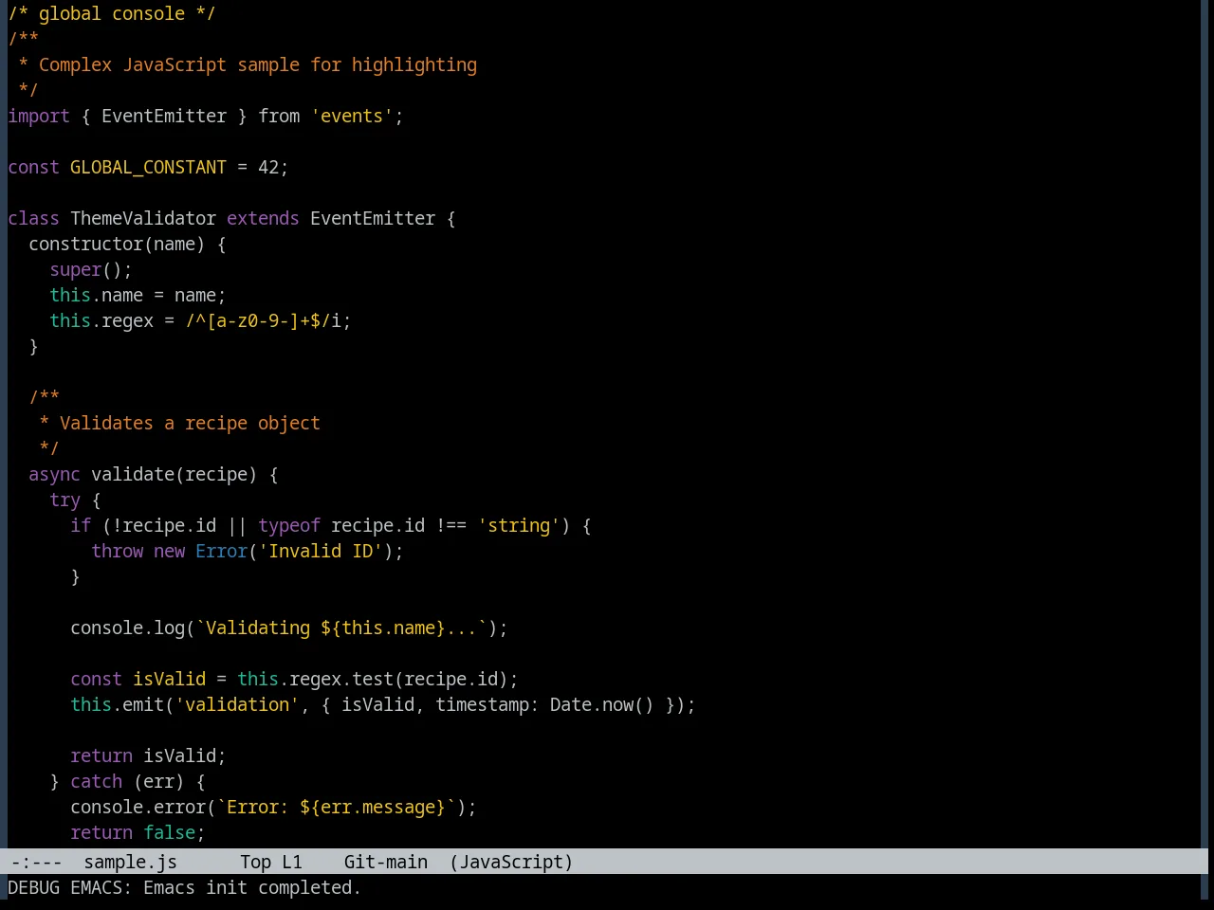This screenshot has width=1214, height=910.
Task: Click 'this.name' assignment in constructor
Action: [x=96, y=295]
